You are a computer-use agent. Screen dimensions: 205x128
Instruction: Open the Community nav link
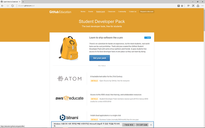click(122, 11)
